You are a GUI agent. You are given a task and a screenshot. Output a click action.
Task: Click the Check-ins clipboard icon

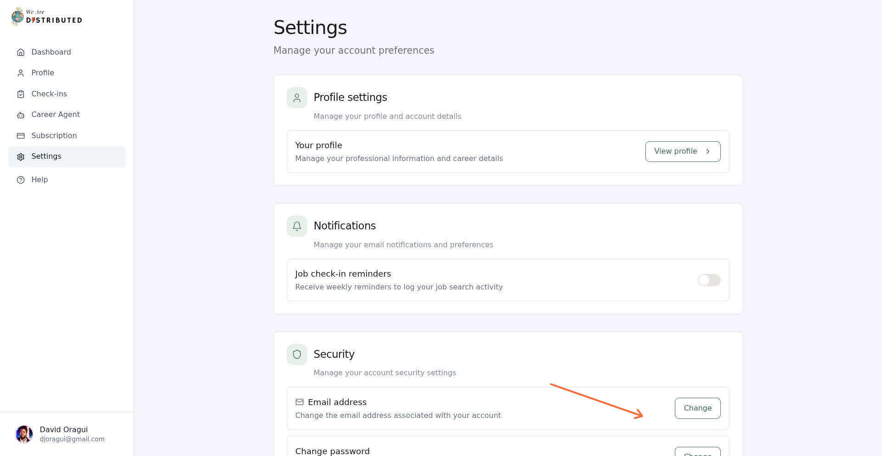(x=21, y=94)
